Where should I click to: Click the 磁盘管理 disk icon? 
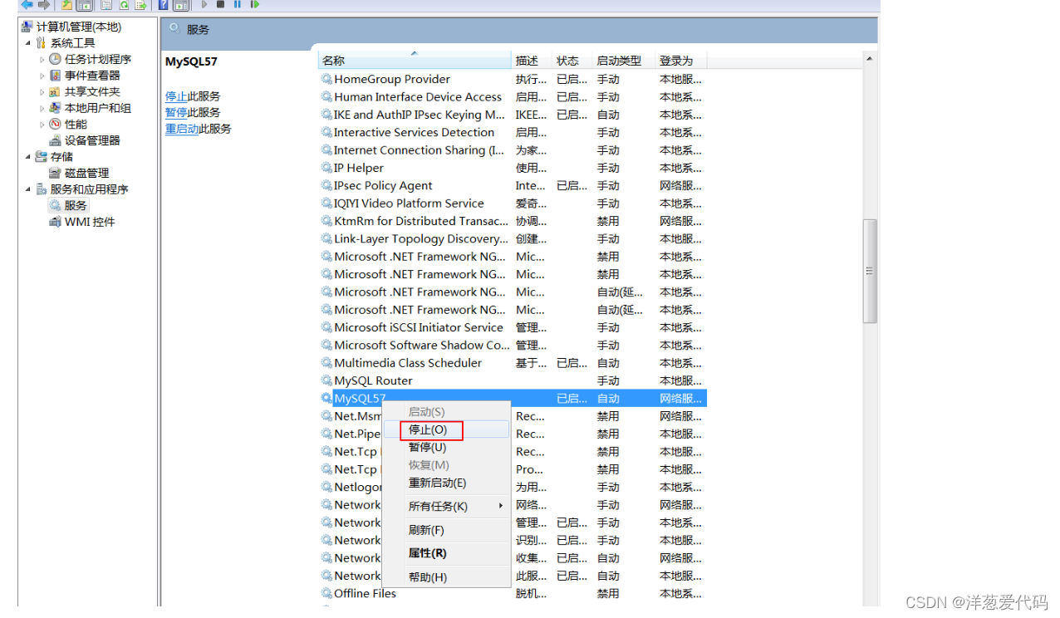[x=55, y=173]
